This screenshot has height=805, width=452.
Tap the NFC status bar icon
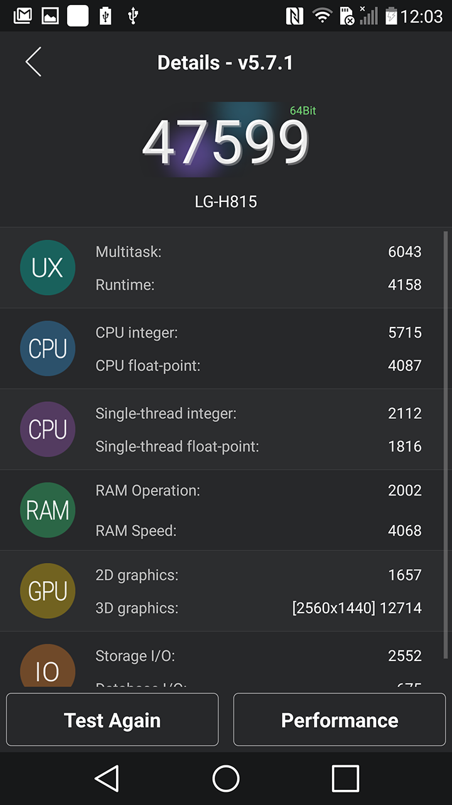(294, 16)
